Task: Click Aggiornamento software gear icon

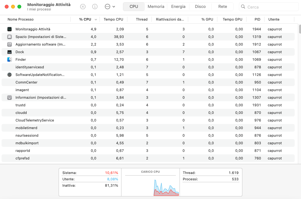Action: point(10,44)
